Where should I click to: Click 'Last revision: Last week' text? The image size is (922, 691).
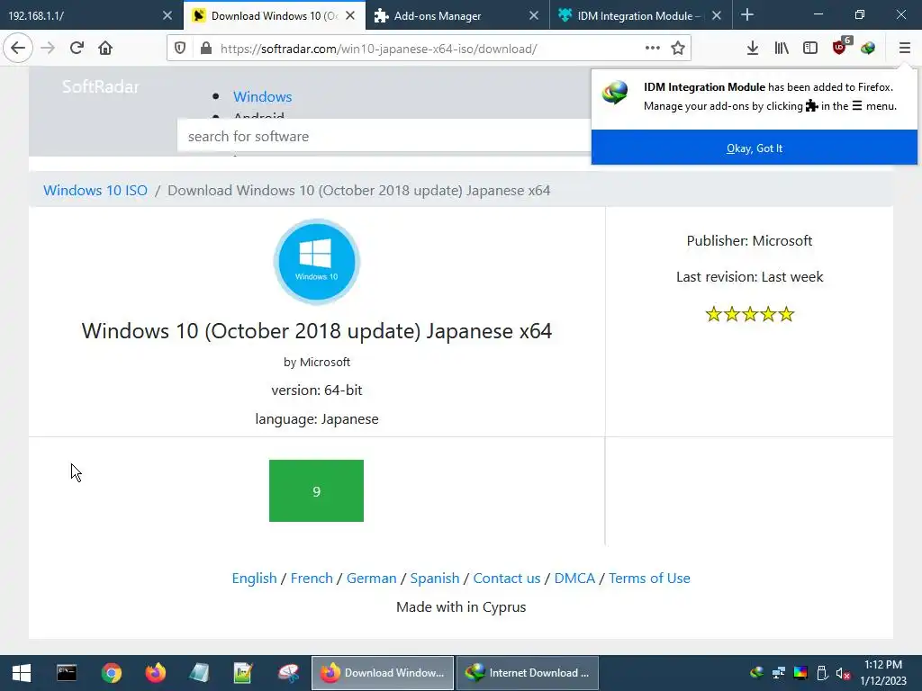tap(750, 277)
